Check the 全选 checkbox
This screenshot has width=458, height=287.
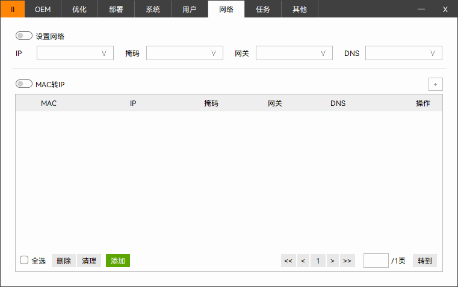coord(24,261)
